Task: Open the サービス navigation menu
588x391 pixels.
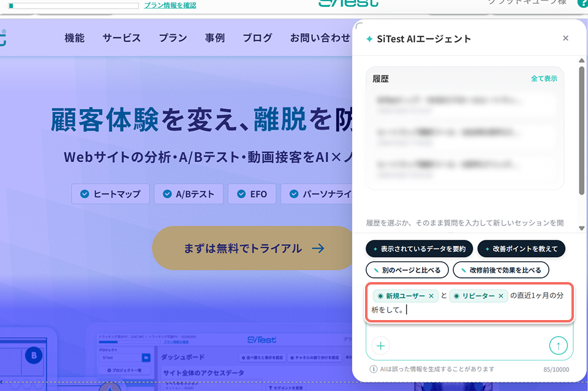Action: pos(121,38)
